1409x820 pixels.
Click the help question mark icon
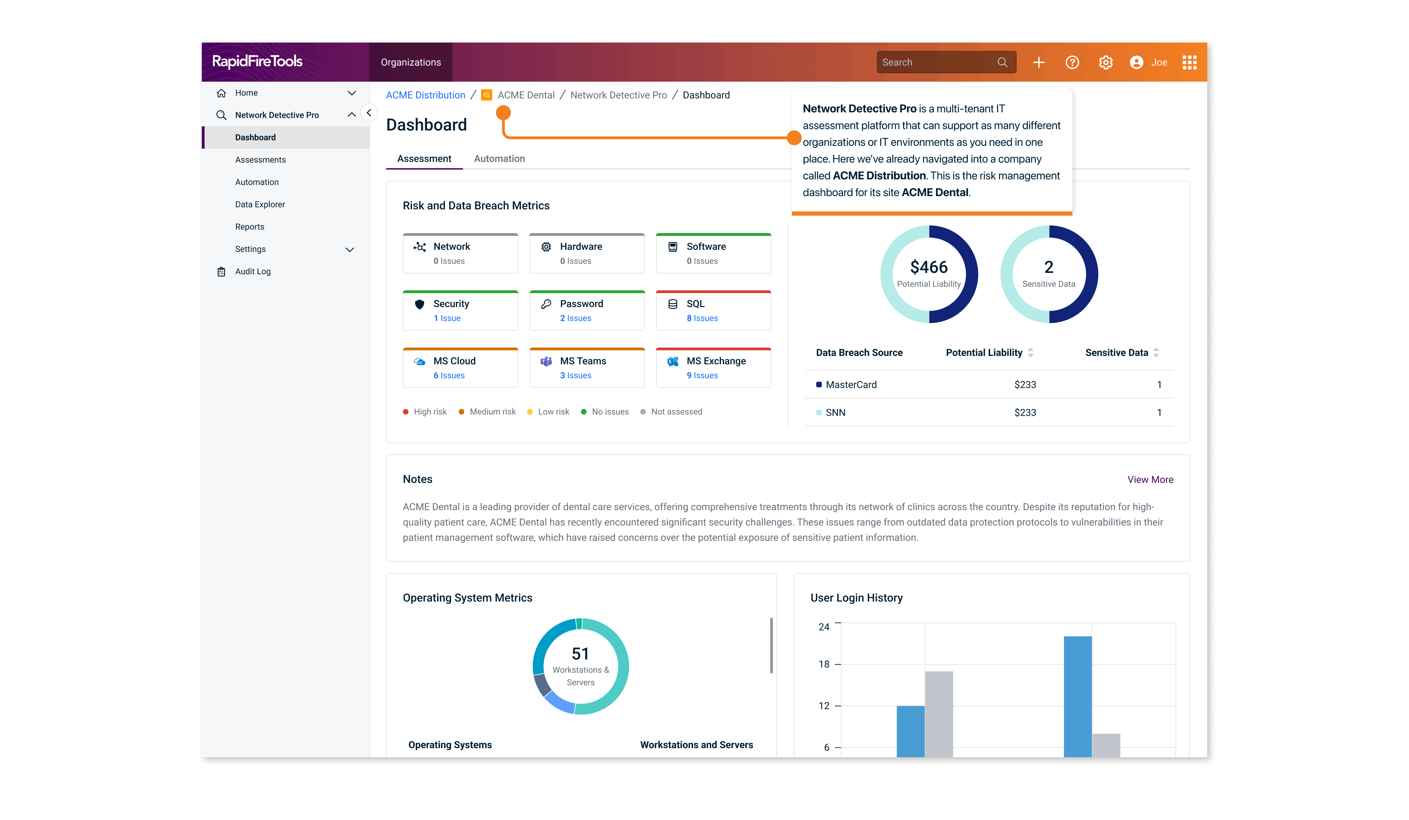click(x=1072, y=62)
